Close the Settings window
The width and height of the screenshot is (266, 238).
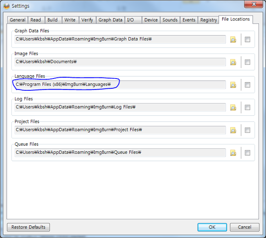(x=253, y=4)
